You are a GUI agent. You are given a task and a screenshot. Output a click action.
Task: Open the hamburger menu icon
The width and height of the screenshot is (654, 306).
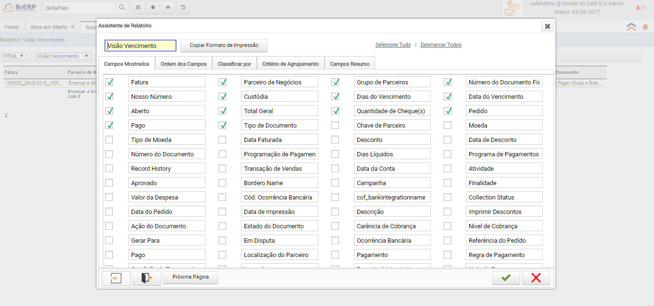(138, 8)
